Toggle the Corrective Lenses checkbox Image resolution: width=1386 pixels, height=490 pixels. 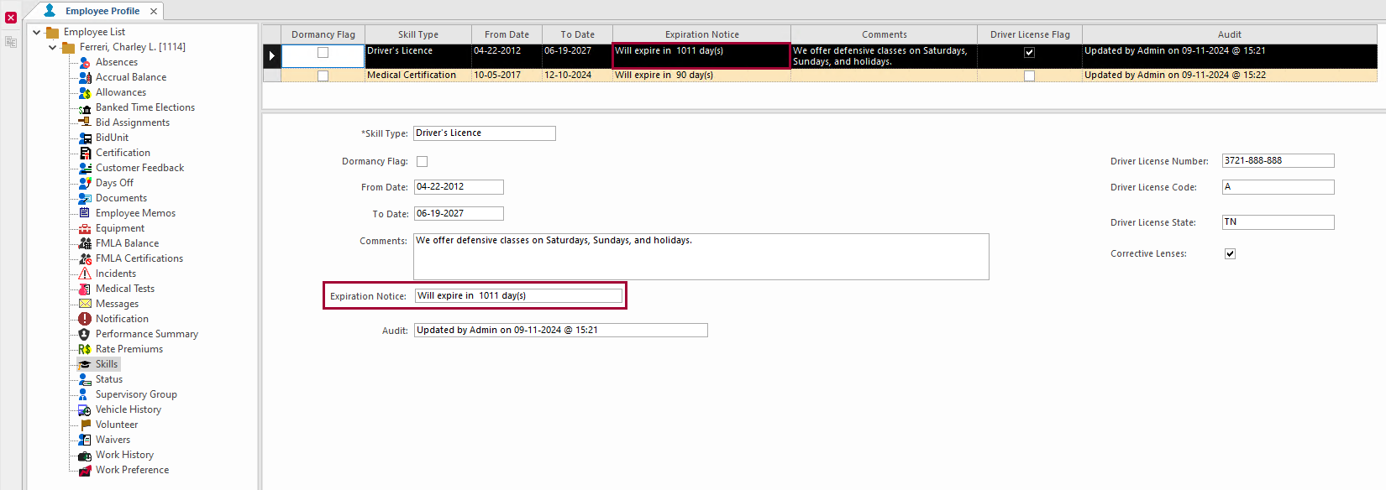(x=1230, y=253)
